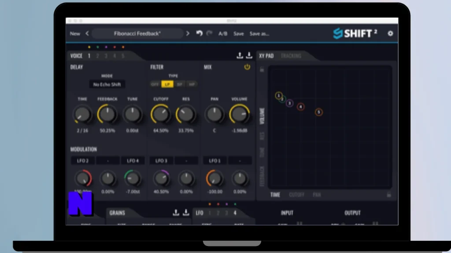Click the 50.25% feedback value

[x=107, y=130]
